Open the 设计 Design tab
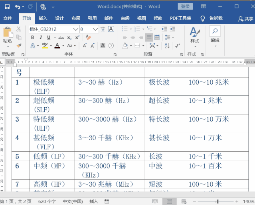This screenshot has height=205, width=255. pyautogui.click(x=59, y=18)
